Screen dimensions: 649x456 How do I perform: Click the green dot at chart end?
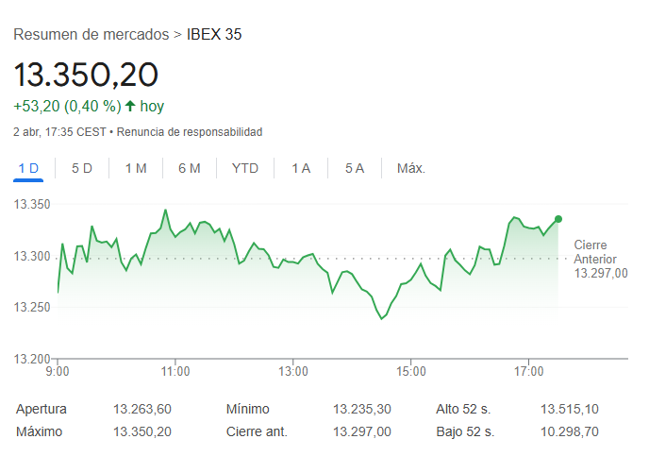pyautogui.click(x=558, y=219)
